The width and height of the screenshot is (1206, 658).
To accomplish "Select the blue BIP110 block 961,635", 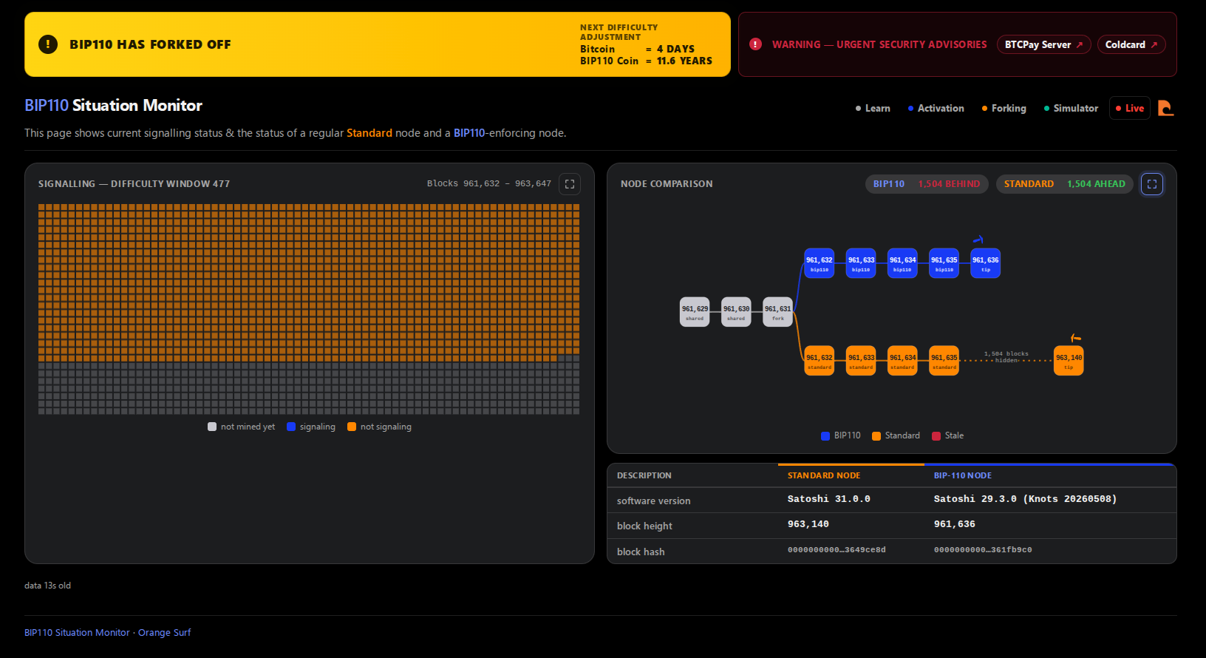I will pos(944,263).
